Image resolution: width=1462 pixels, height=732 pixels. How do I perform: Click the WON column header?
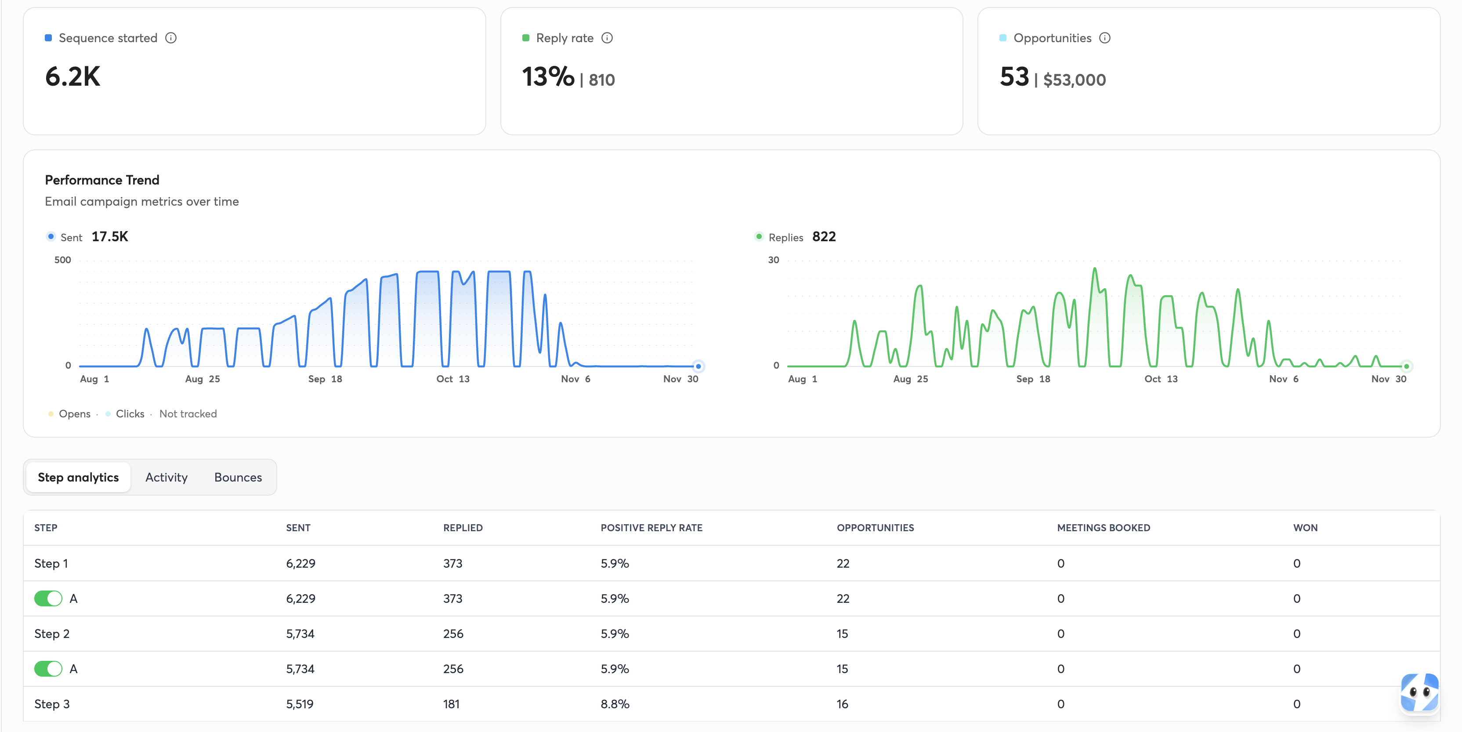tap(1305, 528)
